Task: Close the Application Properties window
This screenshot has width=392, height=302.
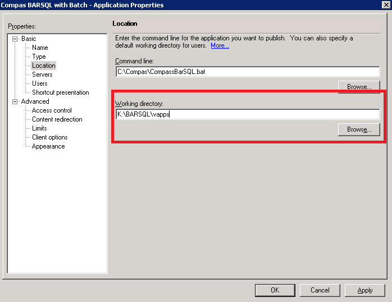Action: (x=386, y=4)
